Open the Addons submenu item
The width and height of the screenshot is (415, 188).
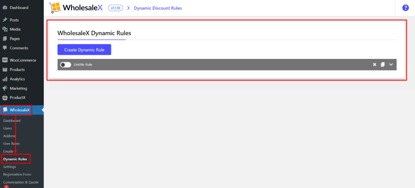tap(9, 136)
